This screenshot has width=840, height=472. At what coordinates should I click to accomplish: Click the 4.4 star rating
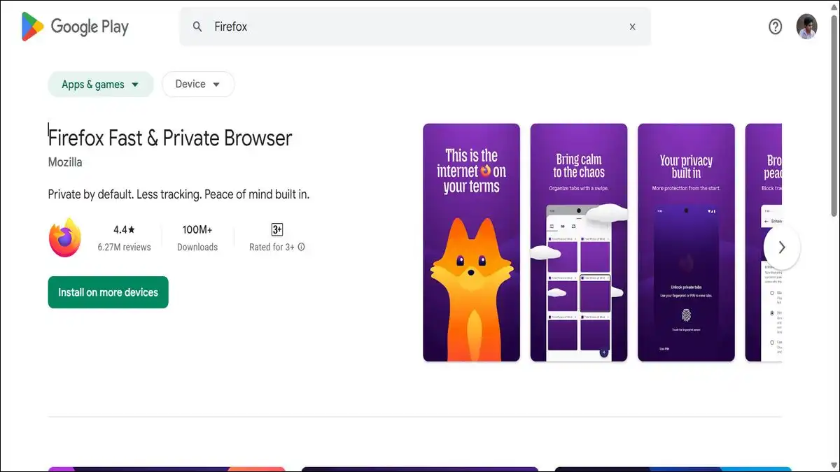pyautogui.click(x=125, y=229)
